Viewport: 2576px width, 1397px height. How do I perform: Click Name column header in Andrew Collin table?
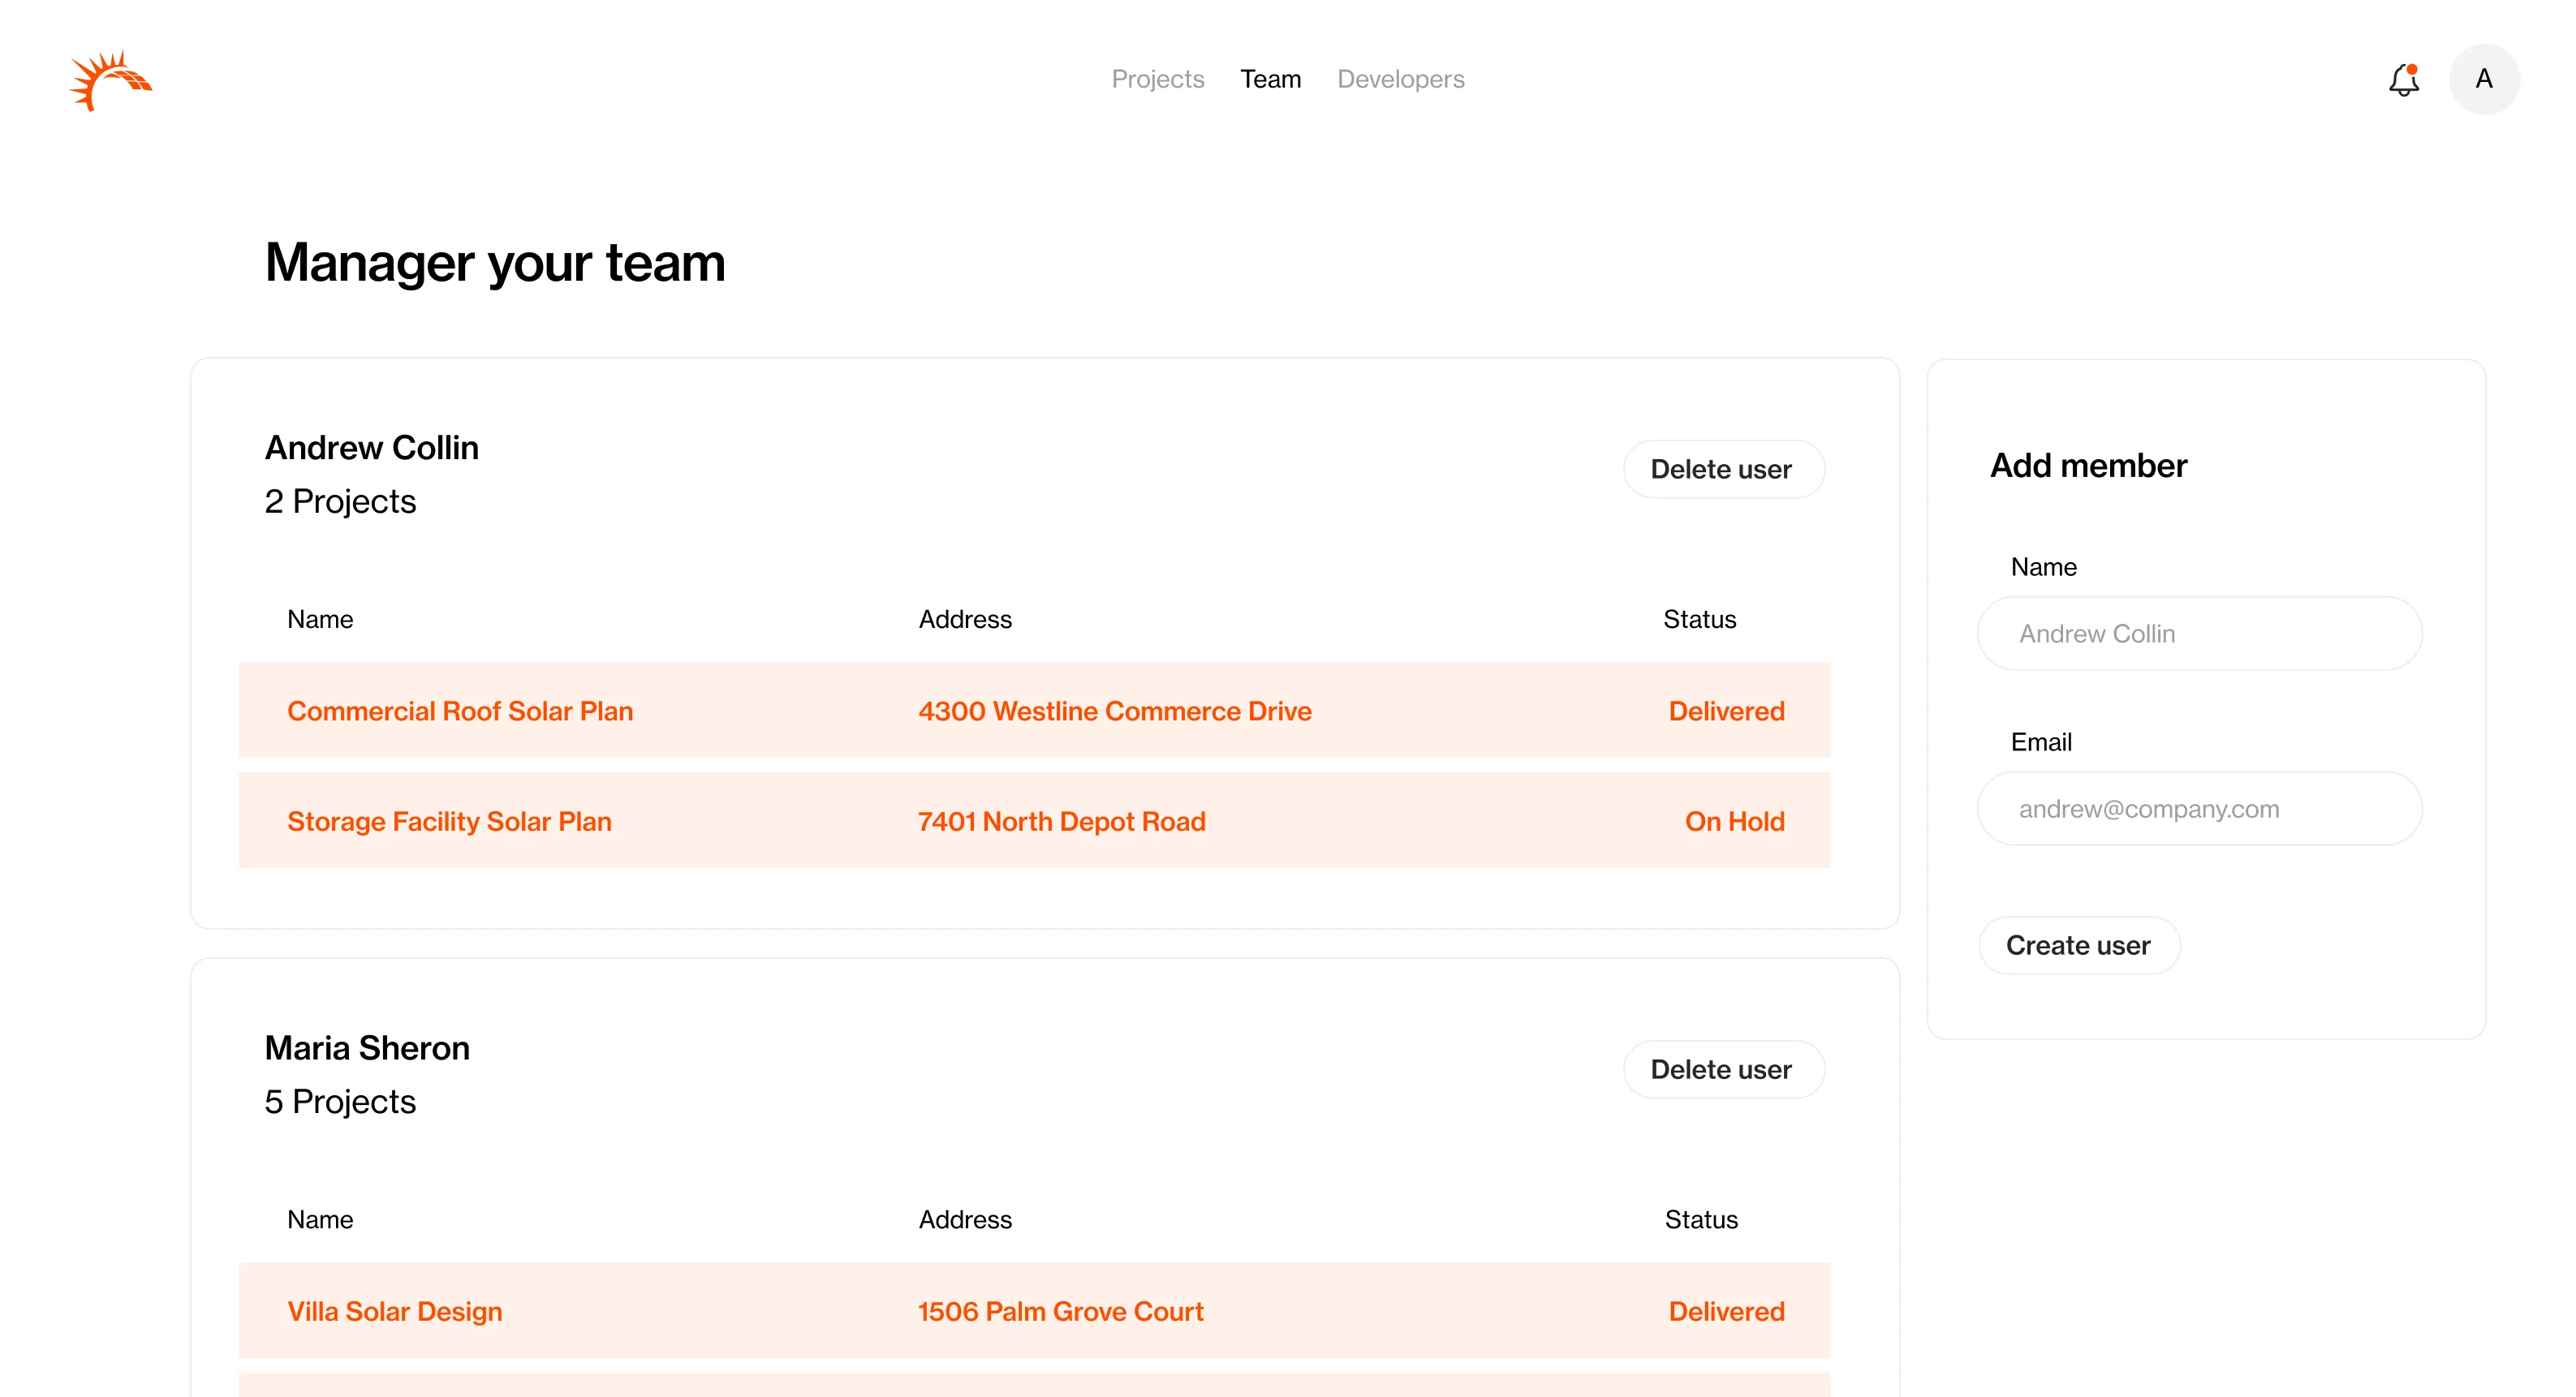320,620
